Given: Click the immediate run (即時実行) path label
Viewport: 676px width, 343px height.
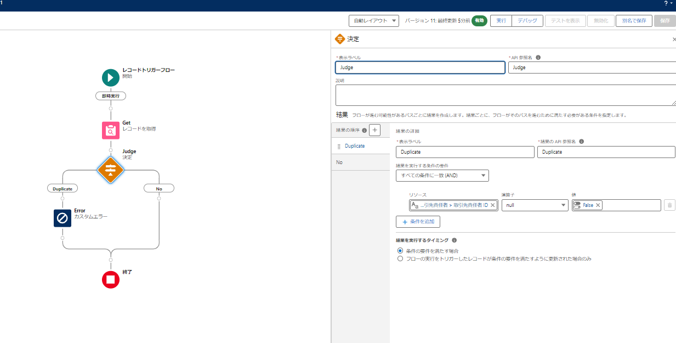Looking at the screenshot, I should 111,95.
